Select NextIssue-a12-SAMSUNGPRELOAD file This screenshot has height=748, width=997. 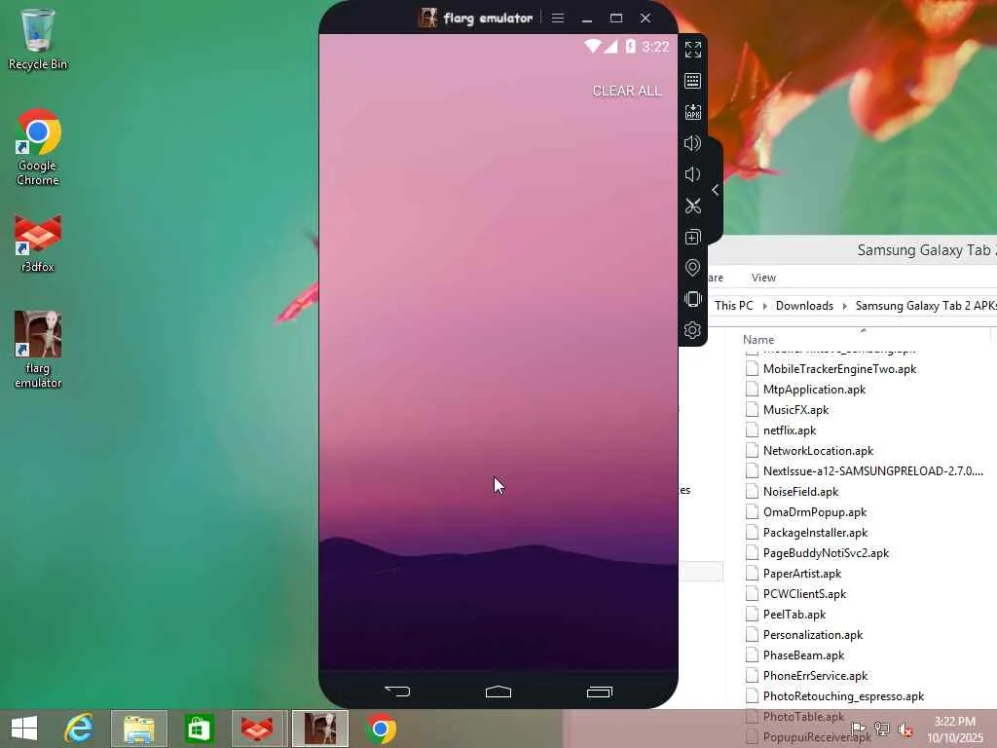click(872, 470)
